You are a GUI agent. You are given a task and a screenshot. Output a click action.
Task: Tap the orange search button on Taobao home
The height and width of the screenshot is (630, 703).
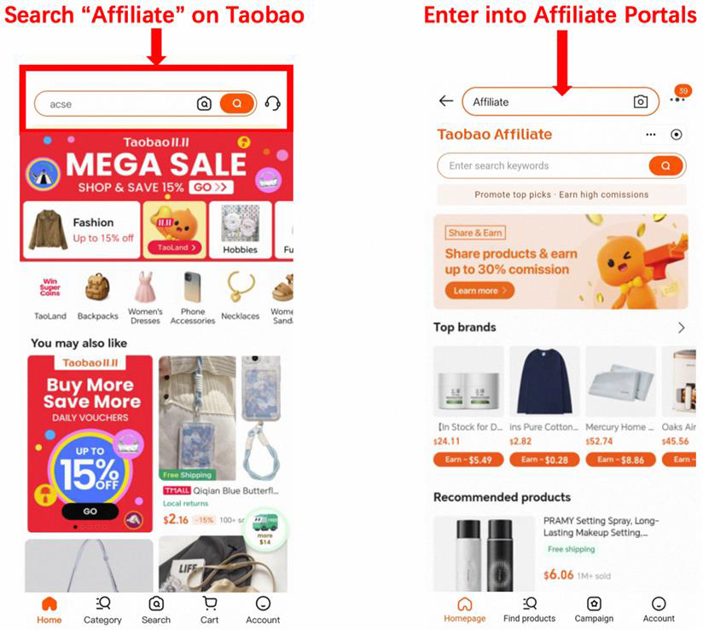236,104
